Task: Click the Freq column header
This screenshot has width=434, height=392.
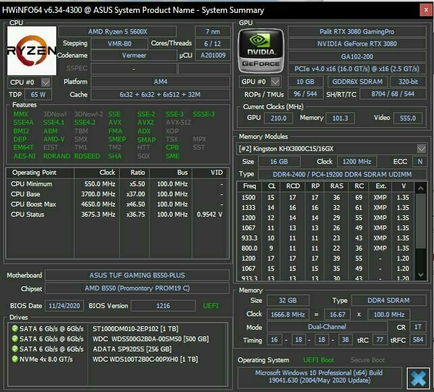Action: click(x=249, y=186)
